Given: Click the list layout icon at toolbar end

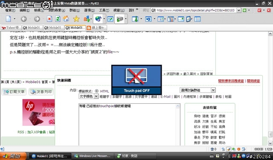Looking at the screenshot, I should pyautogui.click(x=197, y=19).
